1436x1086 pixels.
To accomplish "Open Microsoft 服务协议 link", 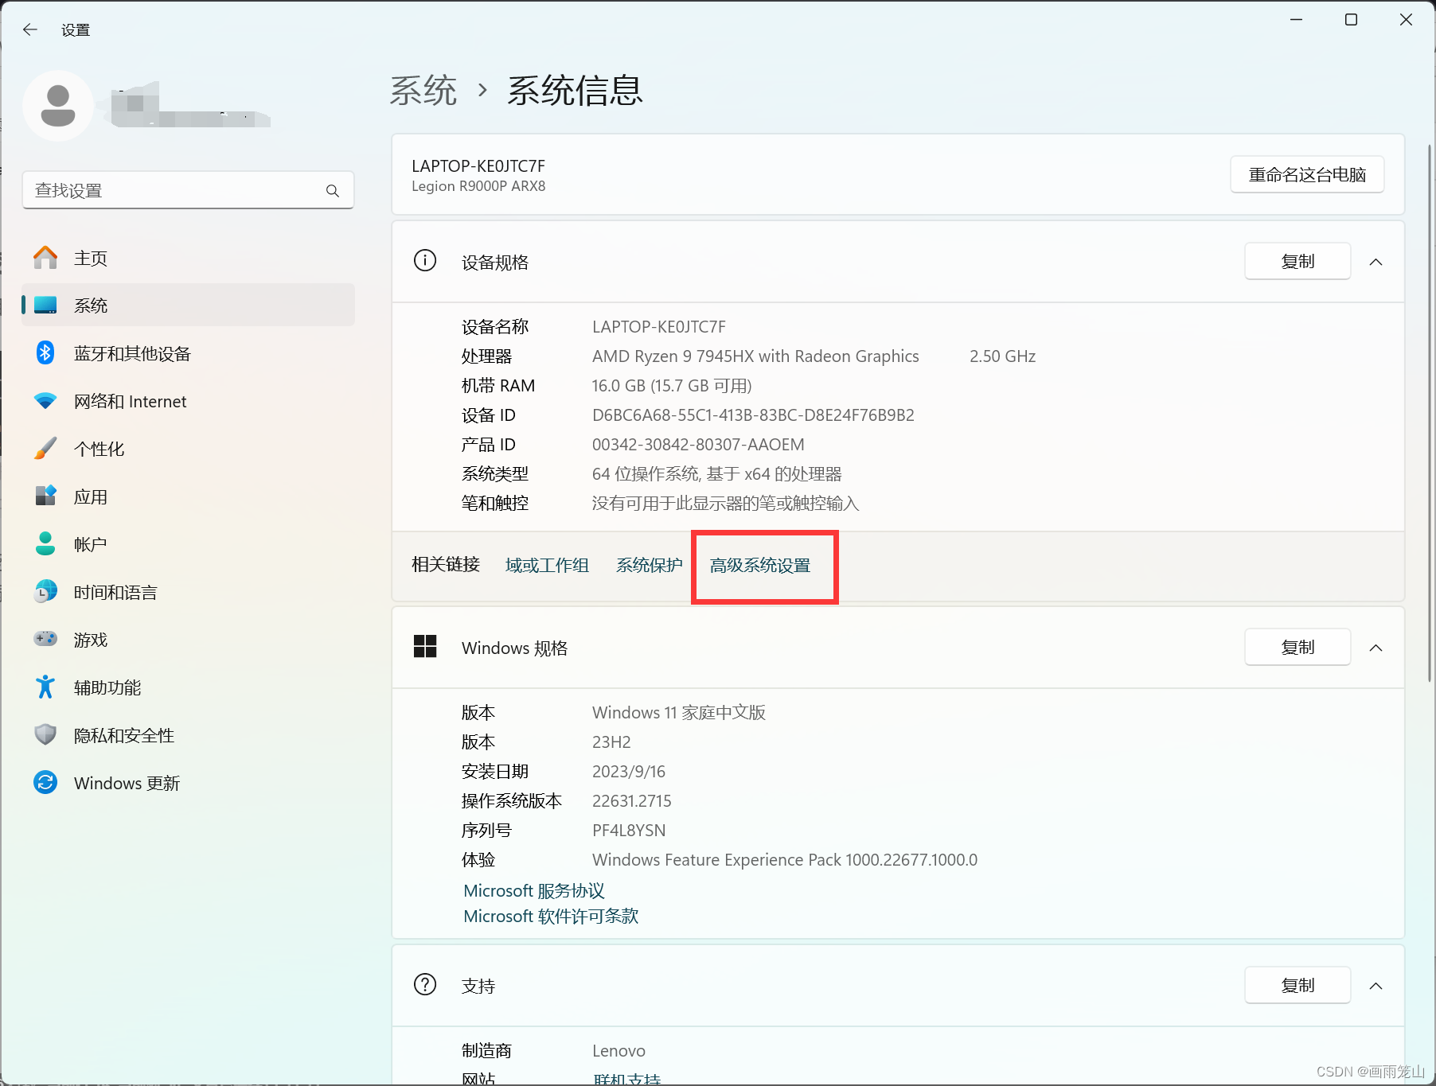I will (x=534, y=890).
